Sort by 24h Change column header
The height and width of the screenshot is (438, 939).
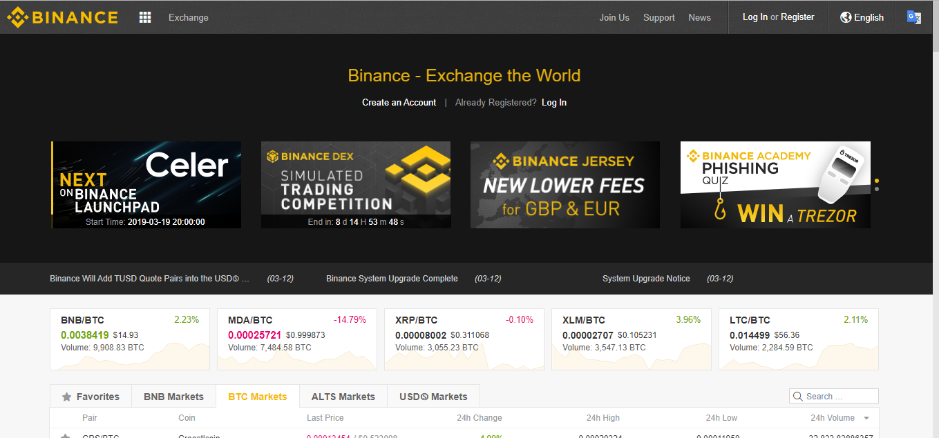pyautogui.click(x=480, y=418)
